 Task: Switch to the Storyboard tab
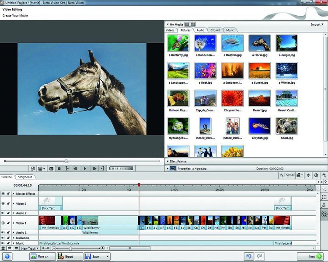[25, 177]
